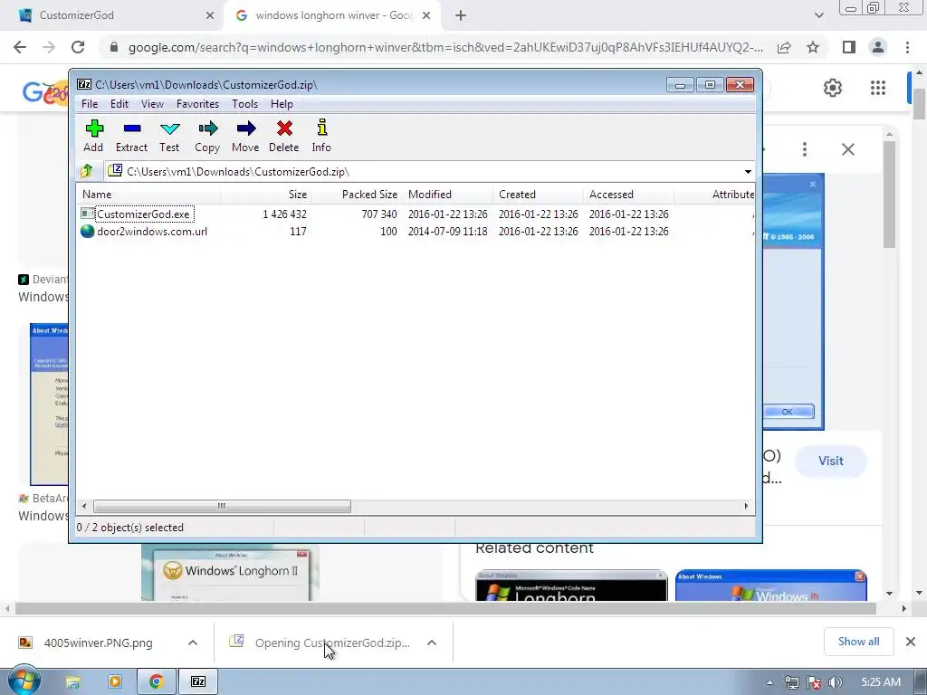Open Google quick settings gear
Screen dimensions: 927x695
tap(833, 88)
